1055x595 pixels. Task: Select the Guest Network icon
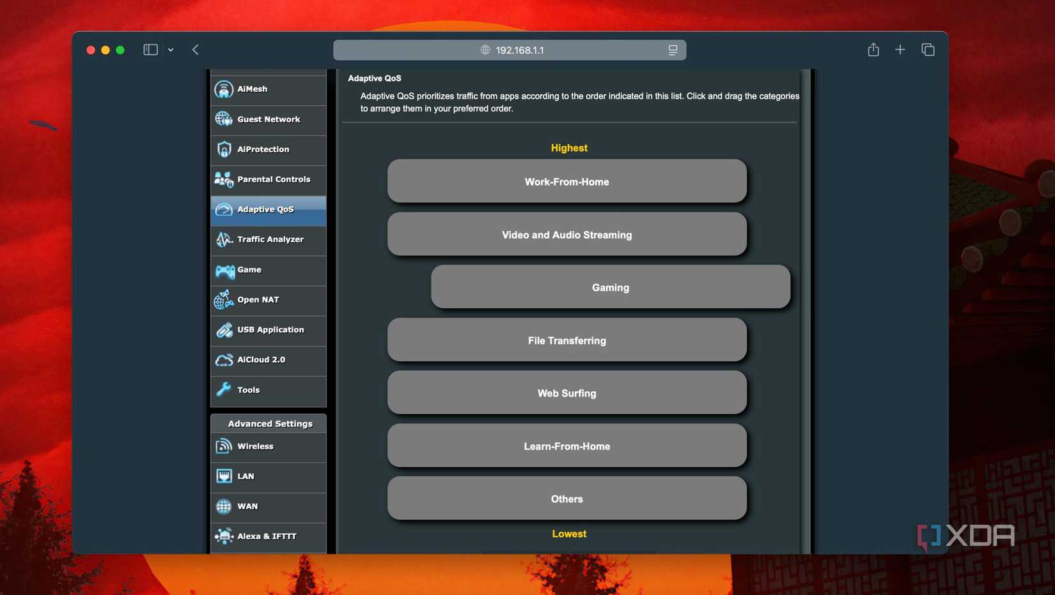pos(223,119)
